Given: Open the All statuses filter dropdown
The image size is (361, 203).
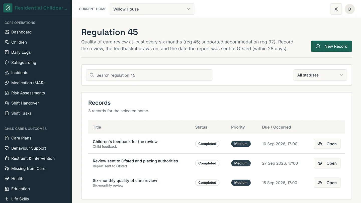Looking at the screenshot, I should point(320,75).
